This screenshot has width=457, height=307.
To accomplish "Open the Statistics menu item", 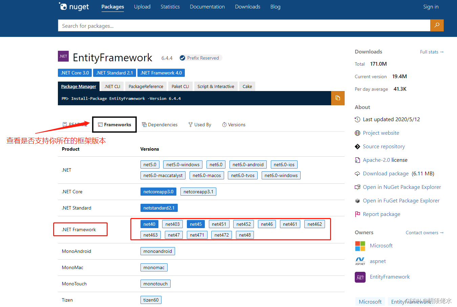I will coord(170,6).
